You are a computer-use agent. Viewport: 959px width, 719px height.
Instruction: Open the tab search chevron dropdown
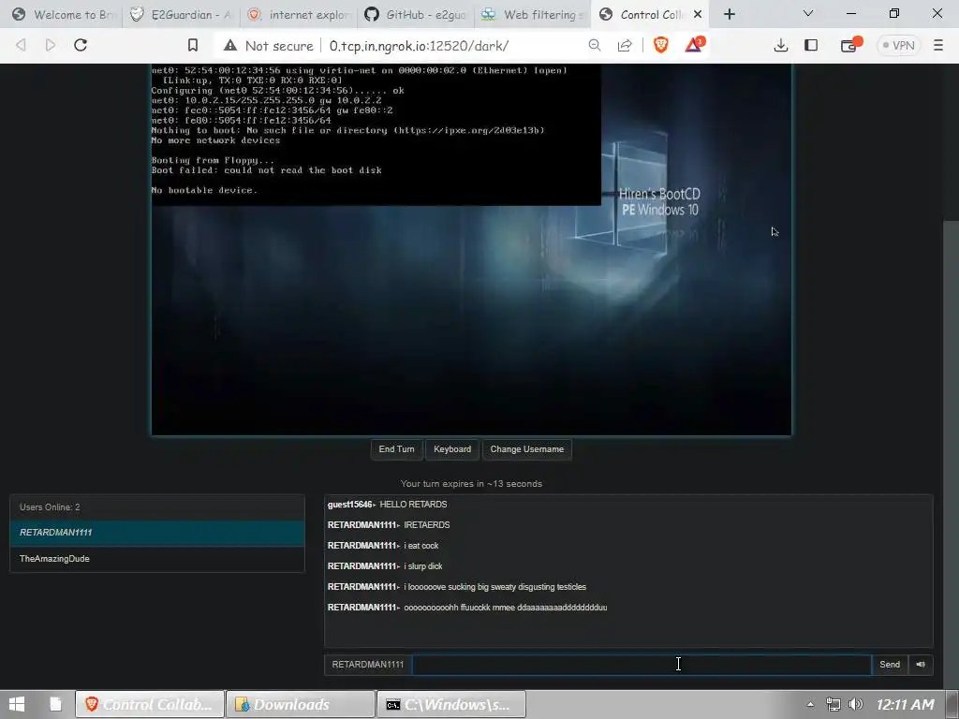(x=808, y=13)
